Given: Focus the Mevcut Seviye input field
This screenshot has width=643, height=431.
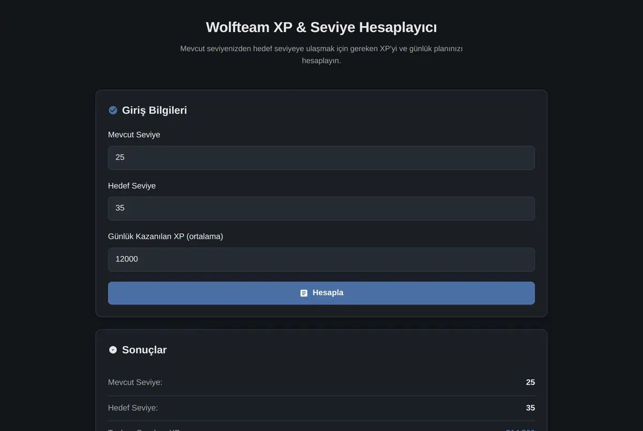Looking at the screenshot, I should pyautogui.click(x=322, y=158).
